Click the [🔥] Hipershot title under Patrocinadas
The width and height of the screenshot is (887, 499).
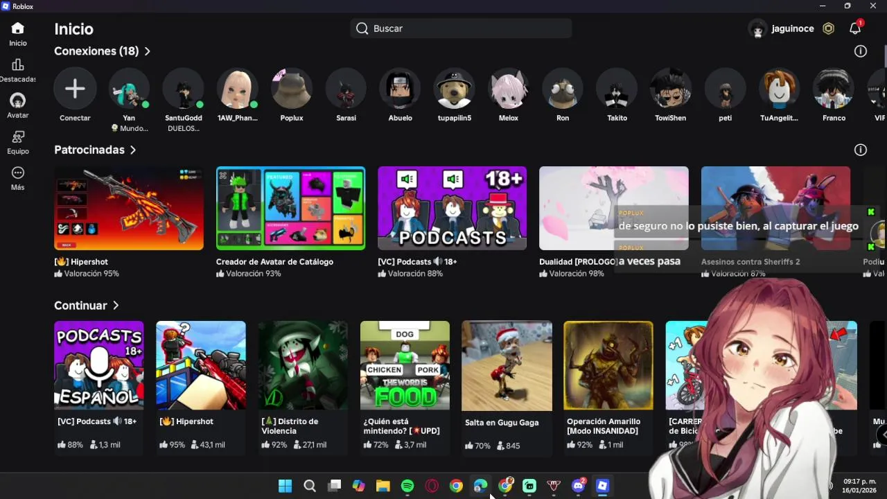[x=81, y=262]
